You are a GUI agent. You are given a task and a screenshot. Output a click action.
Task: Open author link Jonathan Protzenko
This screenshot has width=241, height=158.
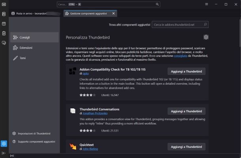[x=95, y=113]
